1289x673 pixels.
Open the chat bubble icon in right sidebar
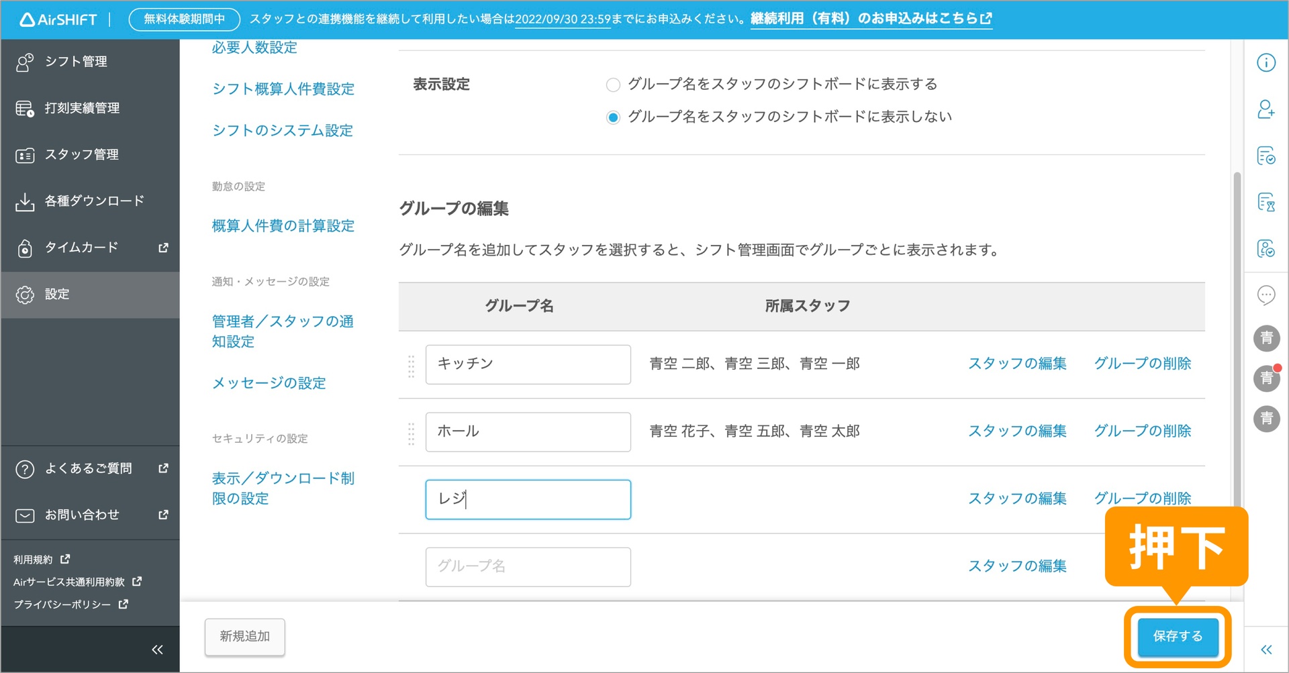(x=1266, y=295)
